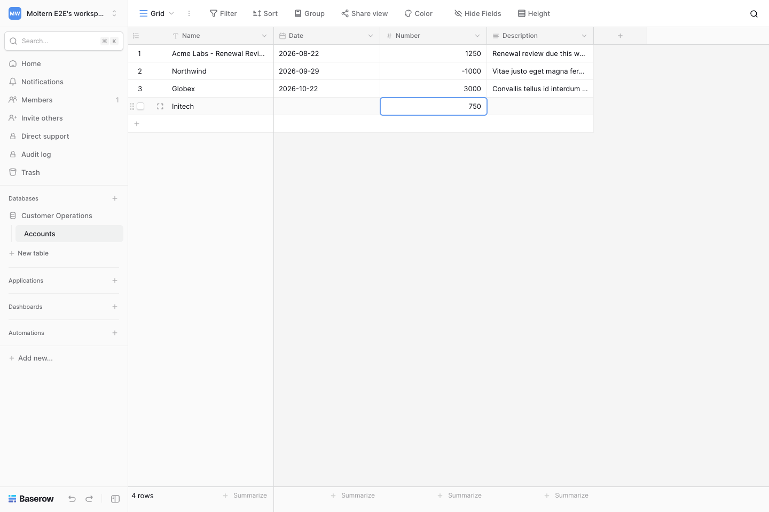Viewport: 769px width, 512px height.
Task: Expand the Initech row with enlarge icon
Action: [160, 107]
